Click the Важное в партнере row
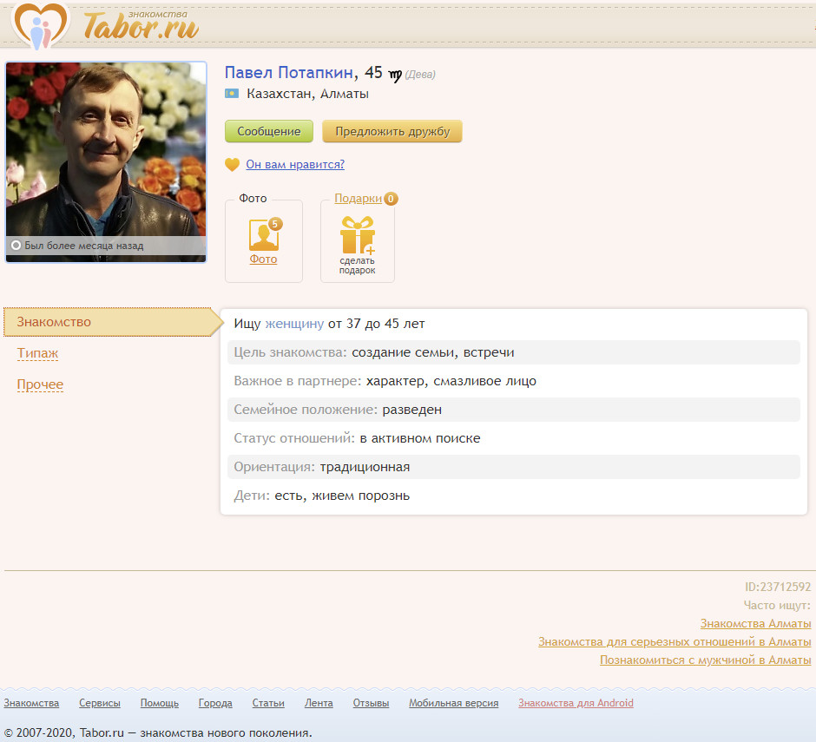Screen dimensions: 816x742 tap(514, 381)
